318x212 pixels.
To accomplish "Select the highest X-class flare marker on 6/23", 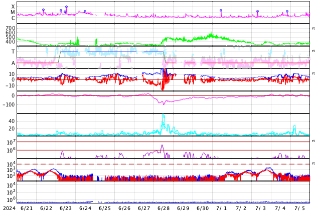I will (66, 7).
